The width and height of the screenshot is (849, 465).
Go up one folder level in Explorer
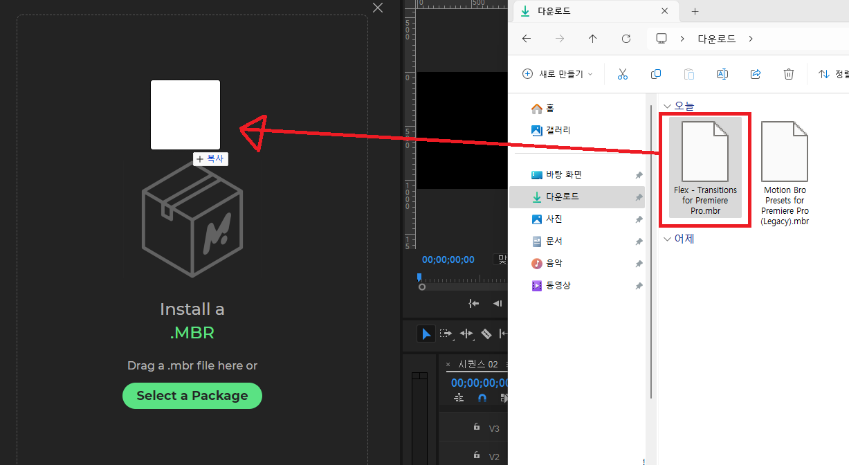(592, 39)
